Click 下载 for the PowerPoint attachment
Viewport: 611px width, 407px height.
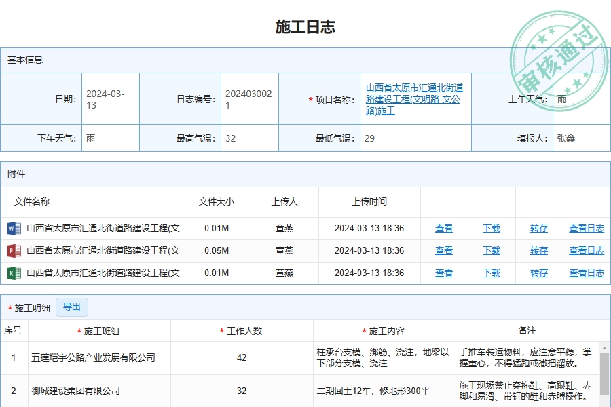pyautogui.click(x=492, y=250)
